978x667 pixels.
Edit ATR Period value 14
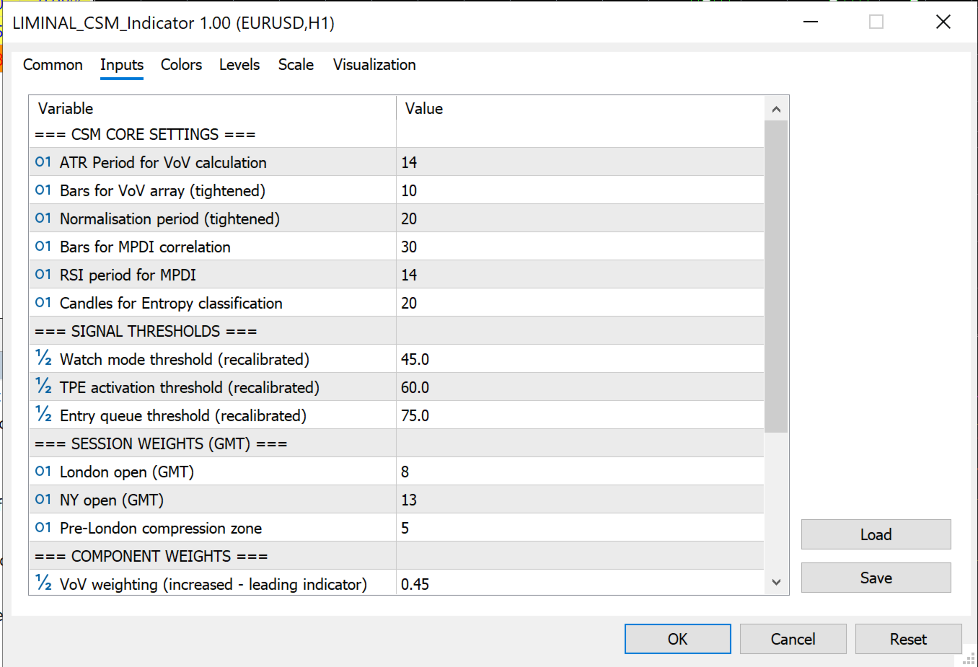(x=580, y=162)
